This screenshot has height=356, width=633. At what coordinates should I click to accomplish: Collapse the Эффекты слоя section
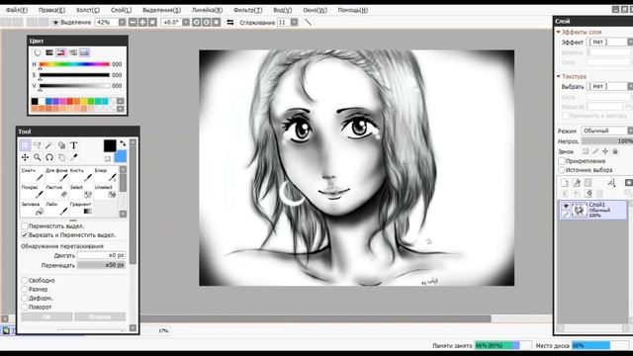(x=558, y=32)
